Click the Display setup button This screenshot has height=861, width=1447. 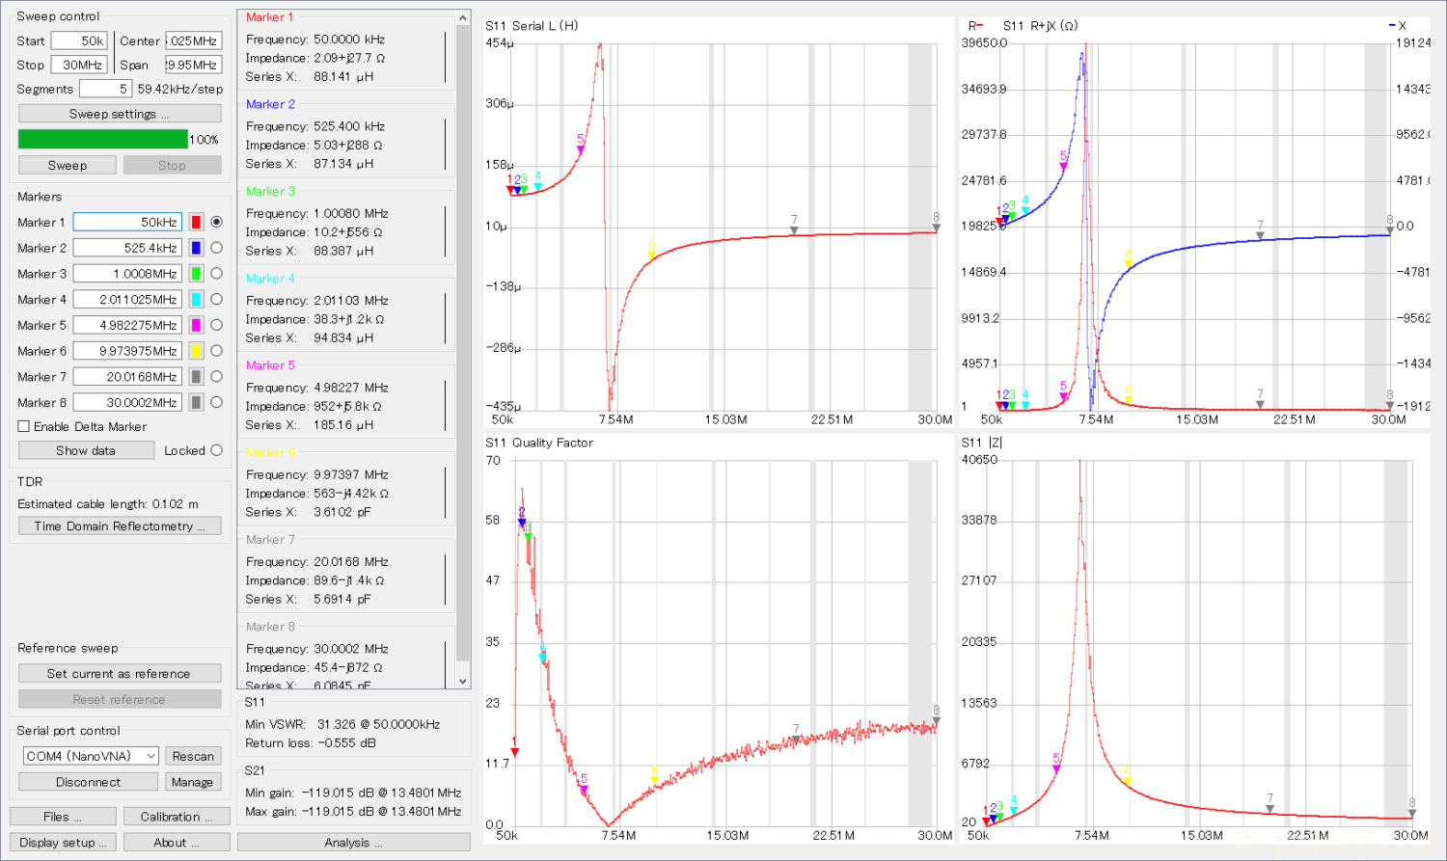63,843
